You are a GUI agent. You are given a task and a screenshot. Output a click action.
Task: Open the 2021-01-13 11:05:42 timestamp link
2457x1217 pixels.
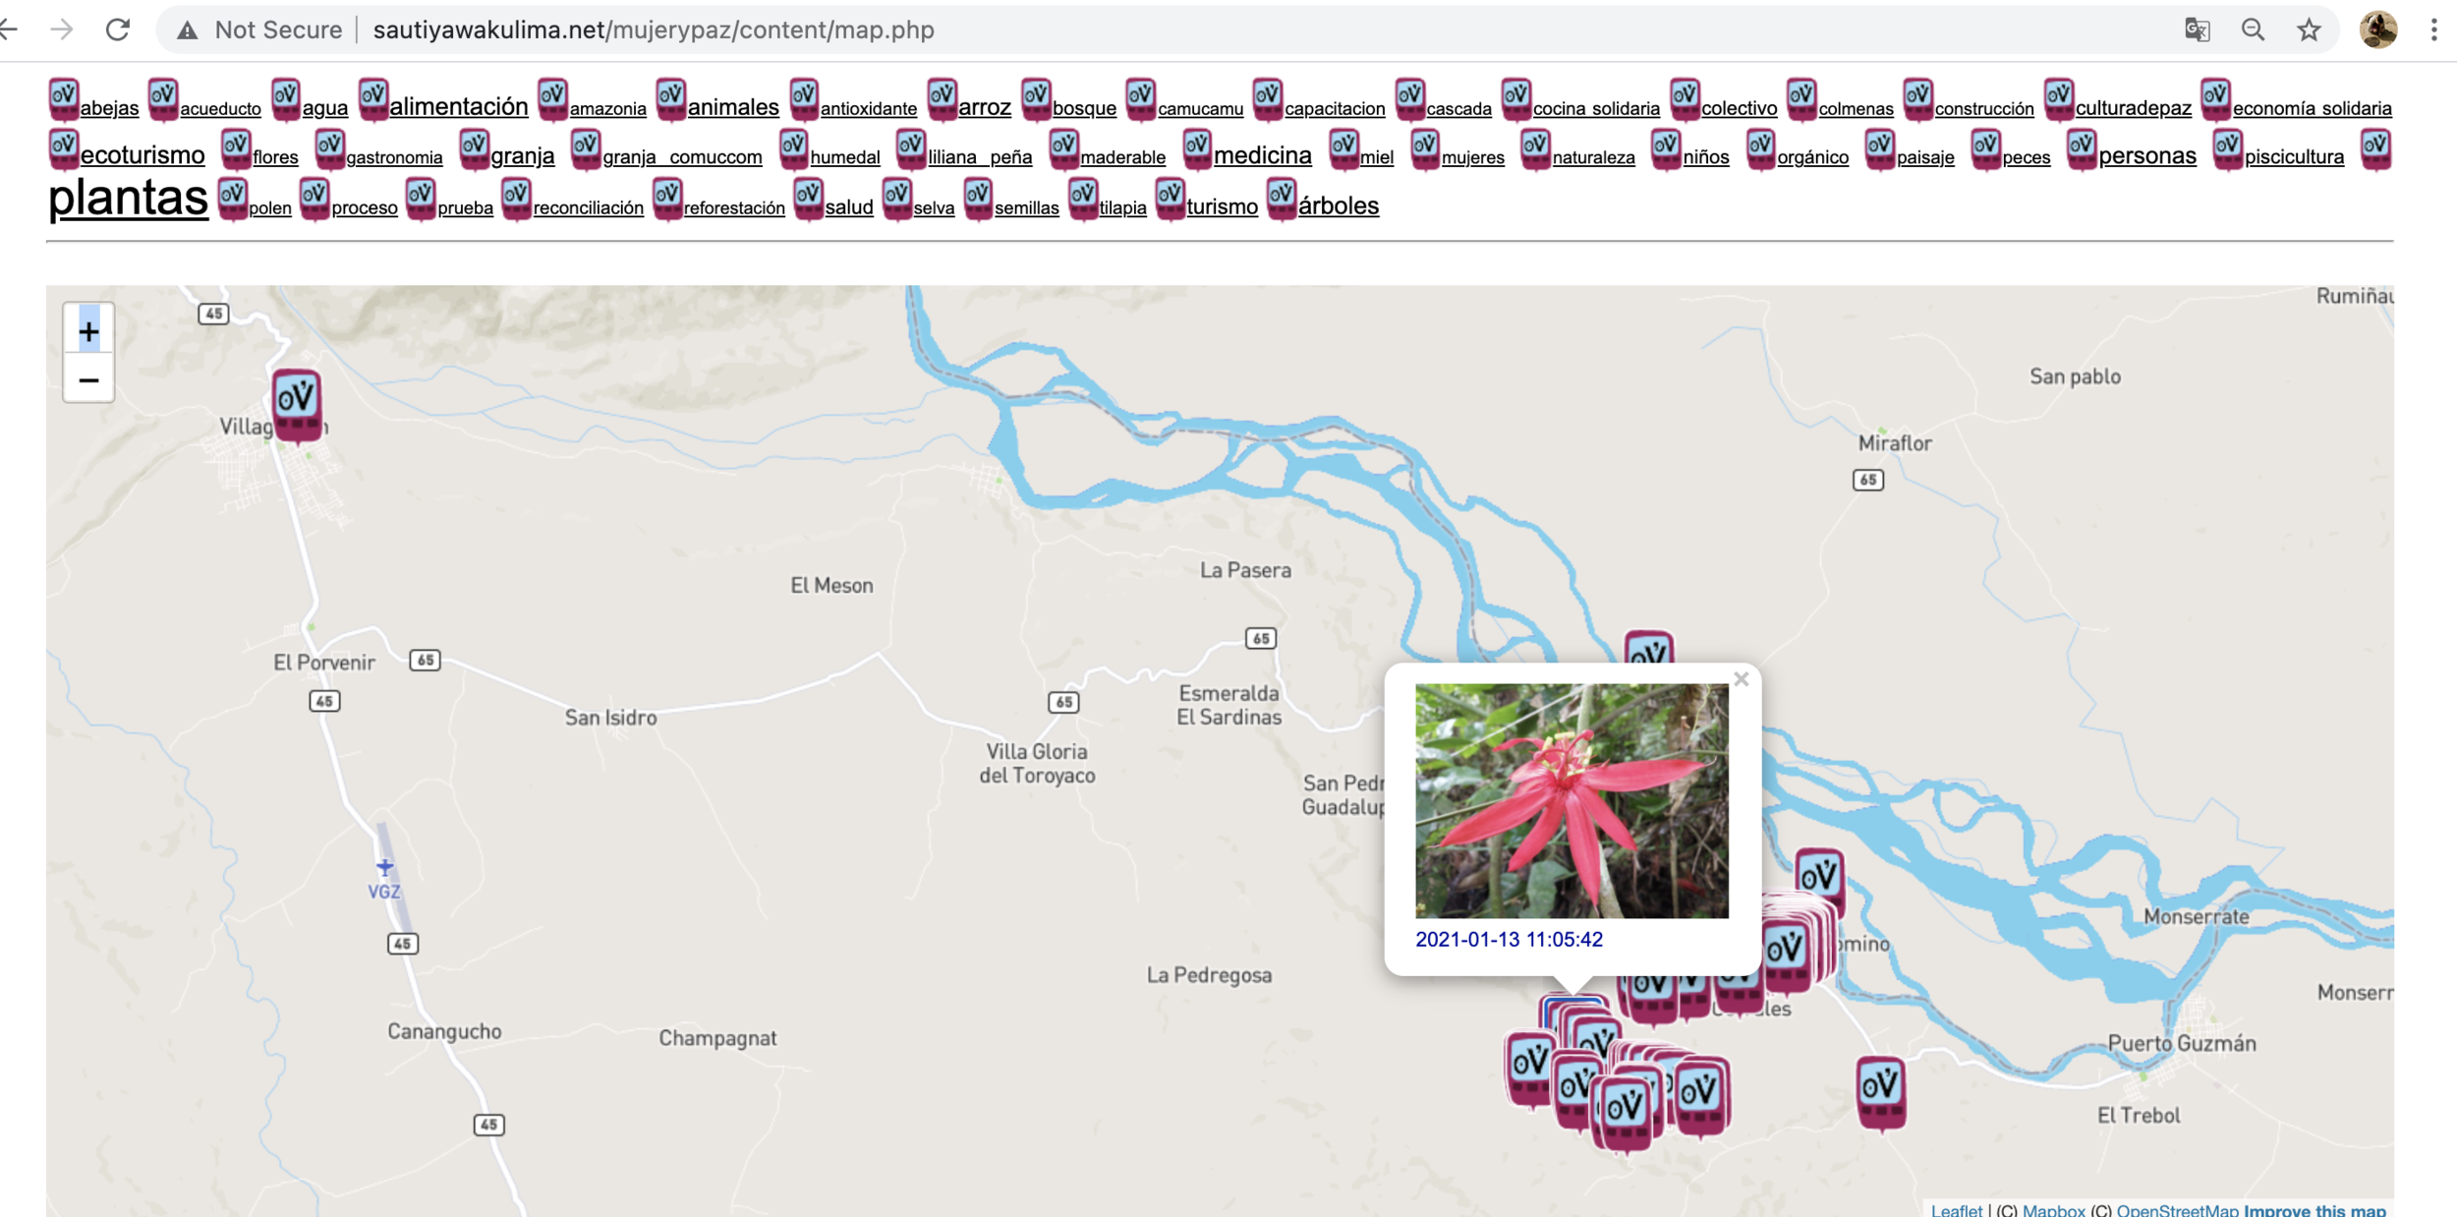pyautogui.click(x=1508, y=940)
